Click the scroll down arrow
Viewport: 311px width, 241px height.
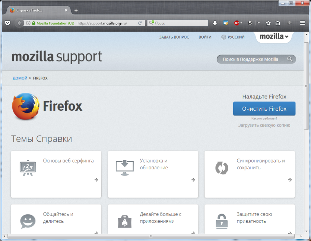coord(307,231)
